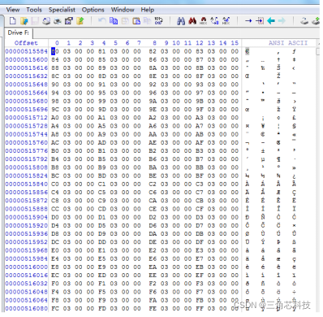Click the Open Folder icon with green arrow
Screen dimensions: 323x317
coord(80,21)
